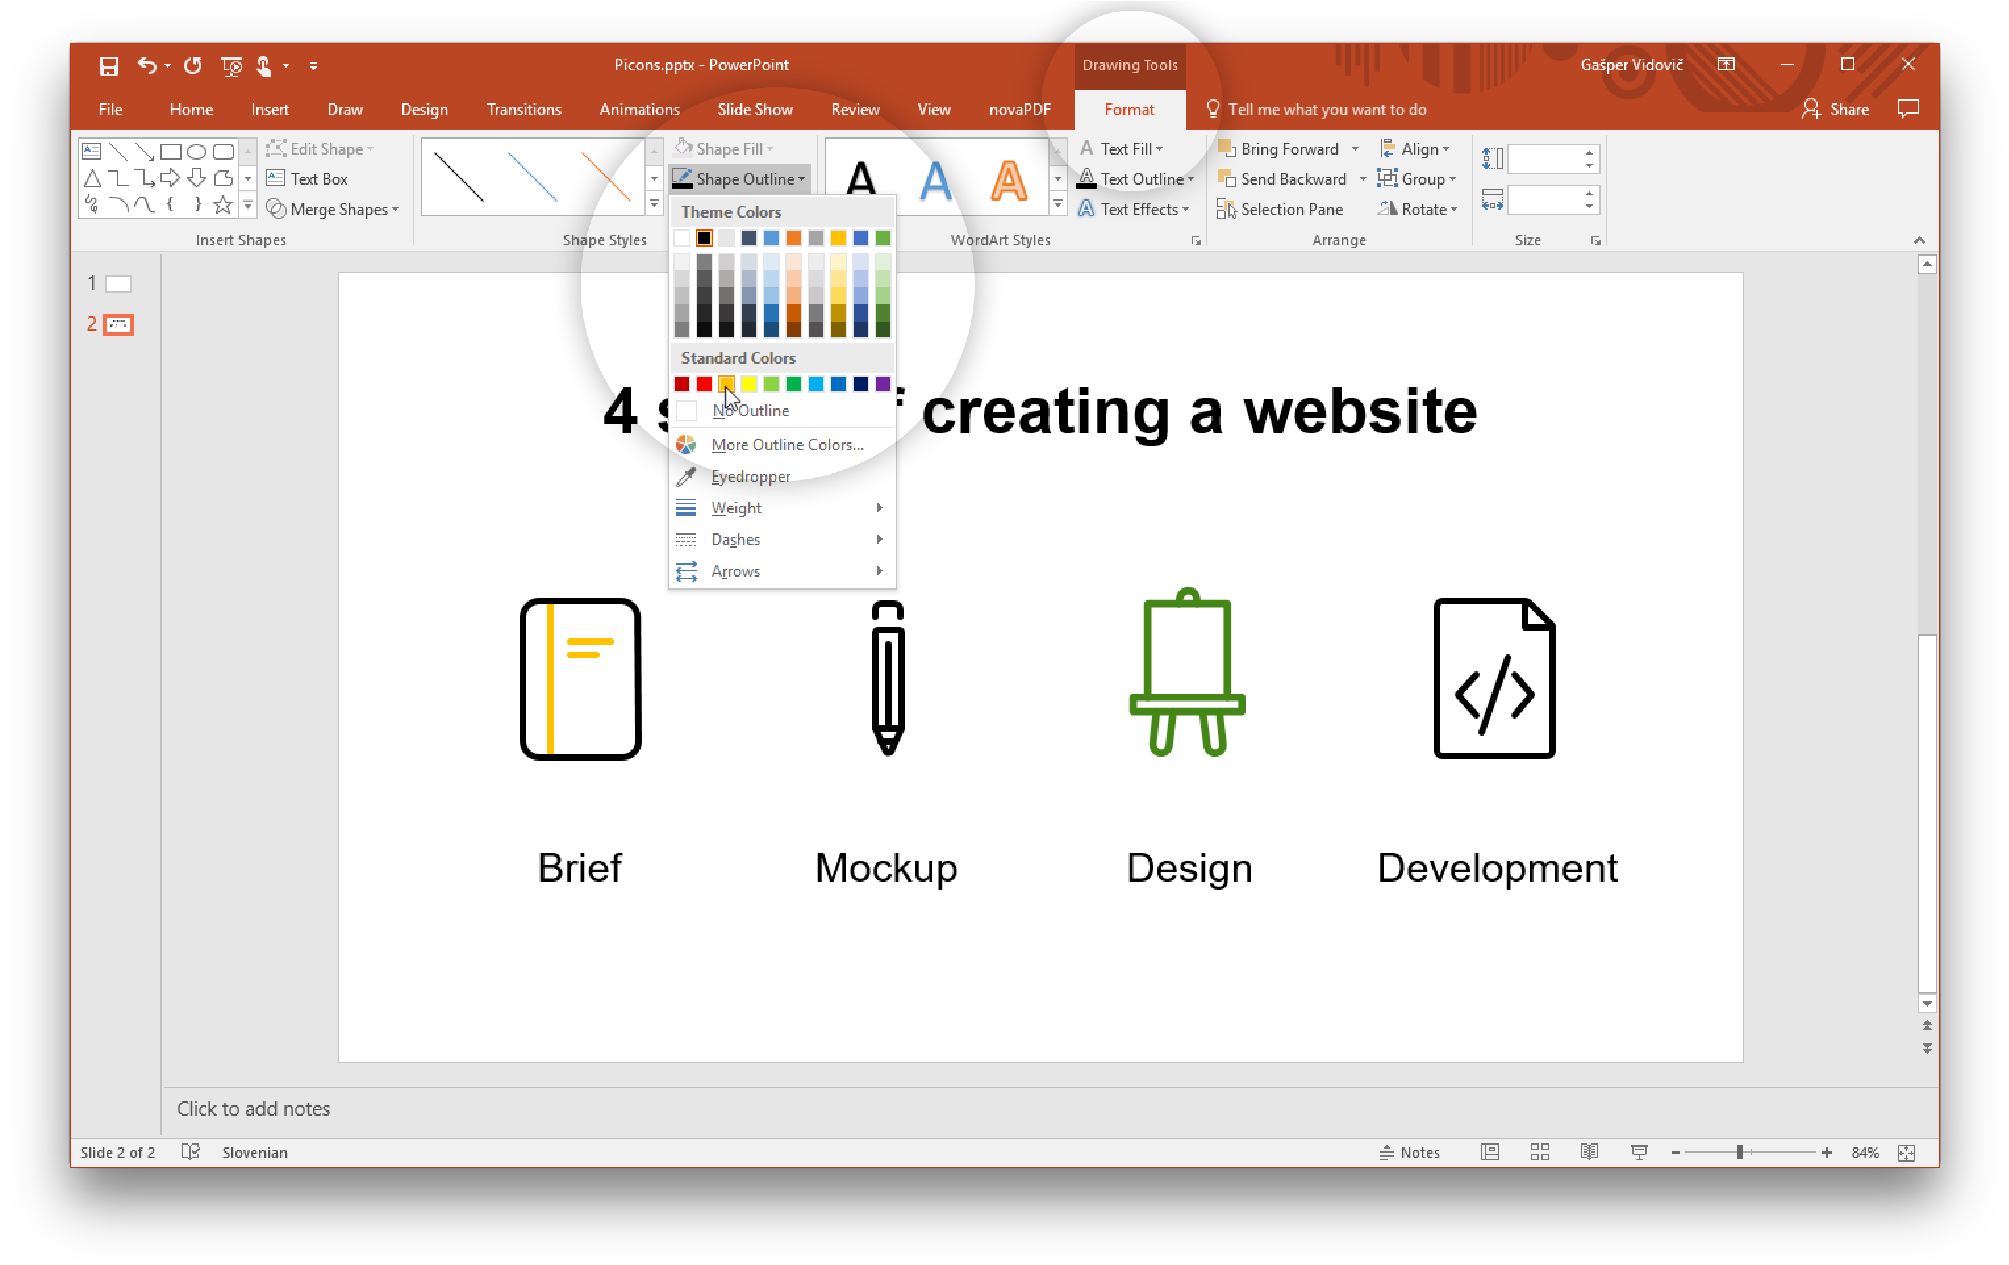Open Ribbon Display Options icon

coord(1726,64)
